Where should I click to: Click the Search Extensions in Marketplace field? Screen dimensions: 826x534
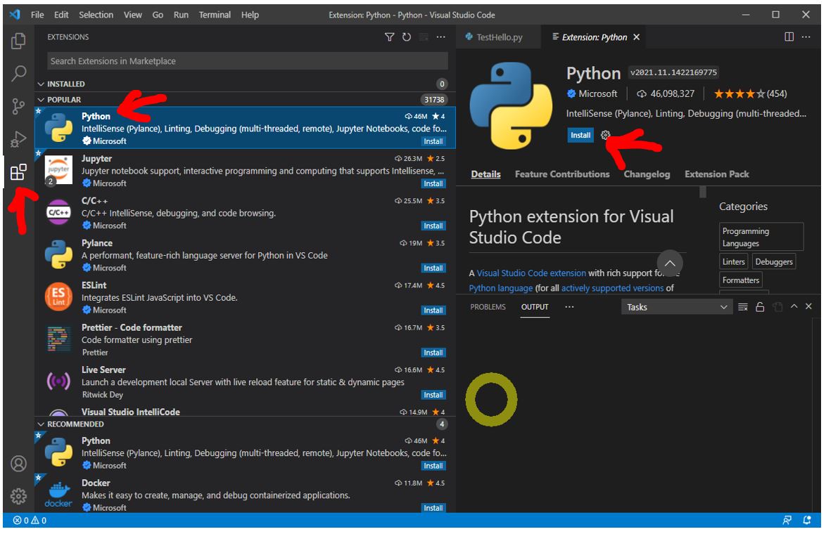248,61
